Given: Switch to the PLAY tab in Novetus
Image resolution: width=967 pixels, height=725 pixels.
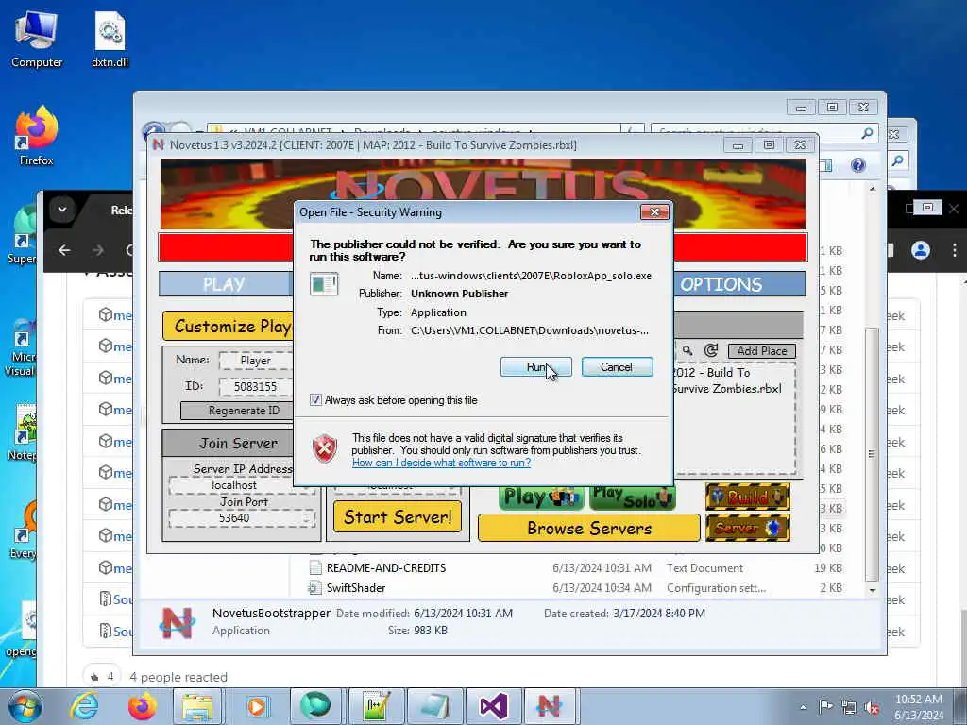Looking at the screenshot, I should coord(224,284).
